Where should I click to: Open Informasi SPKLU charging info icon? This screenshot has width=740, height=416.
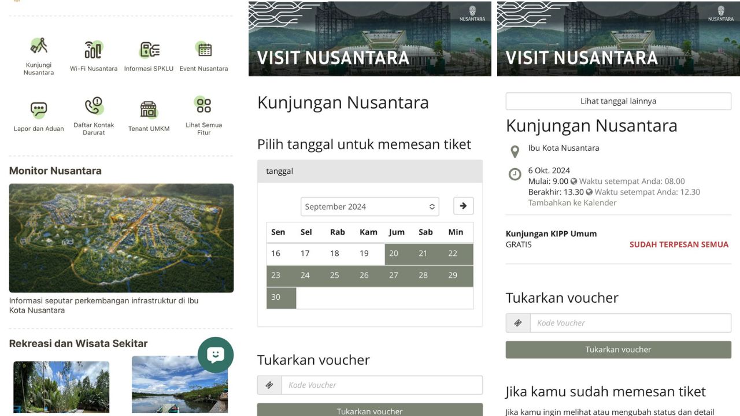149,50
